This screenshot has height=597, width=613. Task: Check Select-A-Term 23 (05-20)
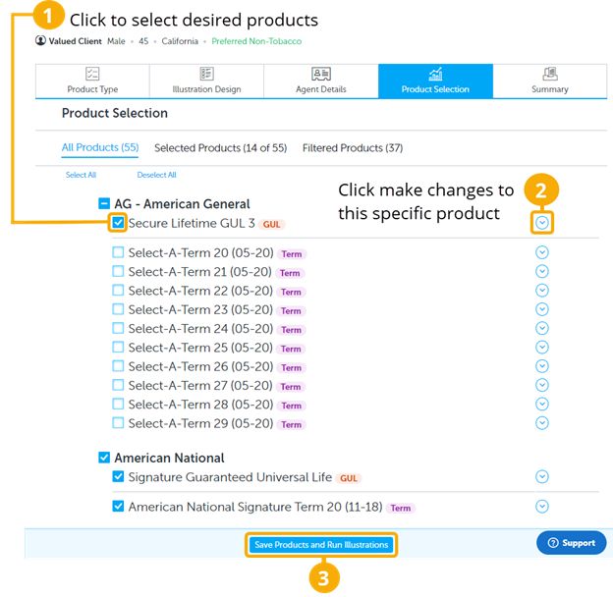(x=118, y=309)
